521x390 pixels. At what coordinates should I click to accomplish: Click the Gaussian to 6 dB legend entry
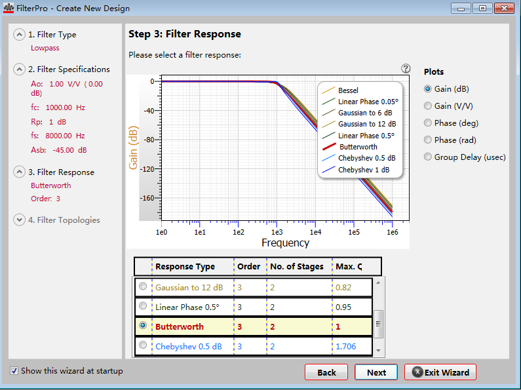pyautogui.click(x=357, y=113)
